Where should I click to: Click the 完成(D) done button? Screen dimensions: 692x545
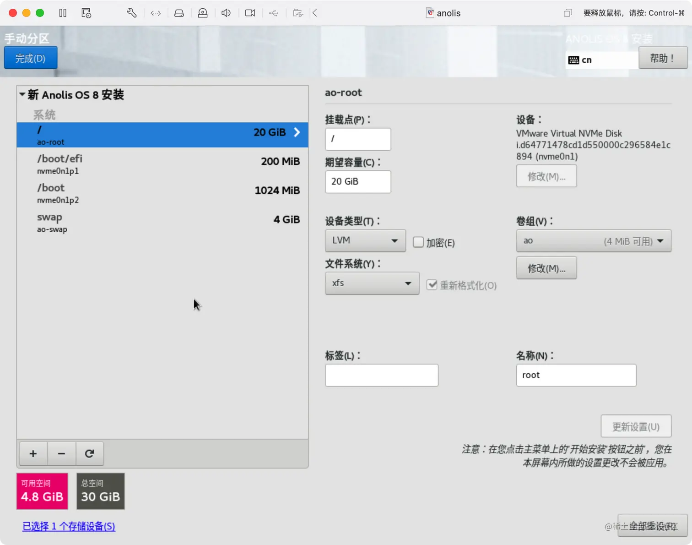[31, 58]
